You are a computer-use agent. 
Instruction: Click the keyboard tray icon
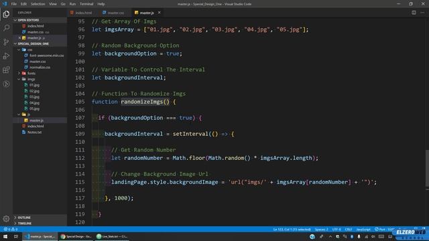pos(381,236)
